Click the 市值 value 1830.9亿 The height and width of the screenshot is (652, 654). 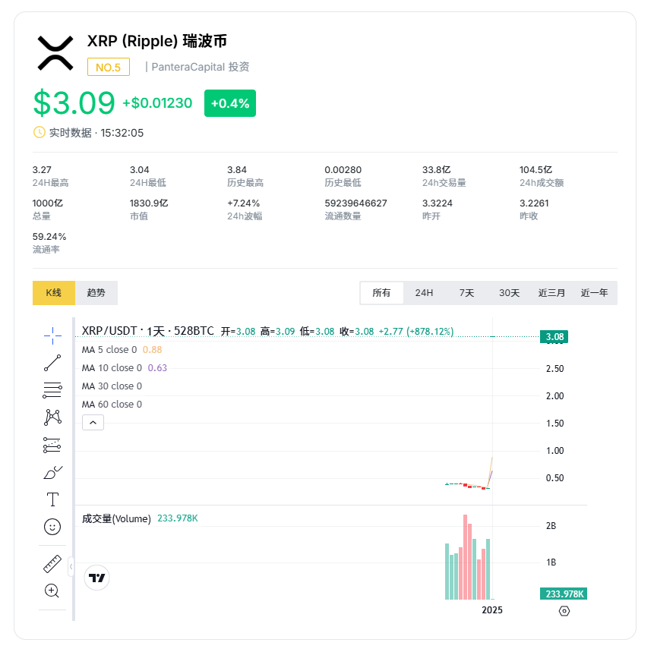[x=149, y=203]
